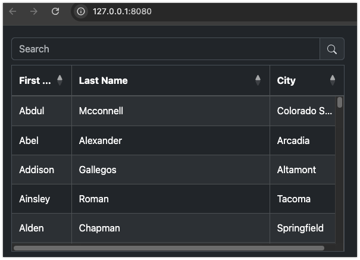
Task: Click the Last Name column header
Action: tap(171, 80)
